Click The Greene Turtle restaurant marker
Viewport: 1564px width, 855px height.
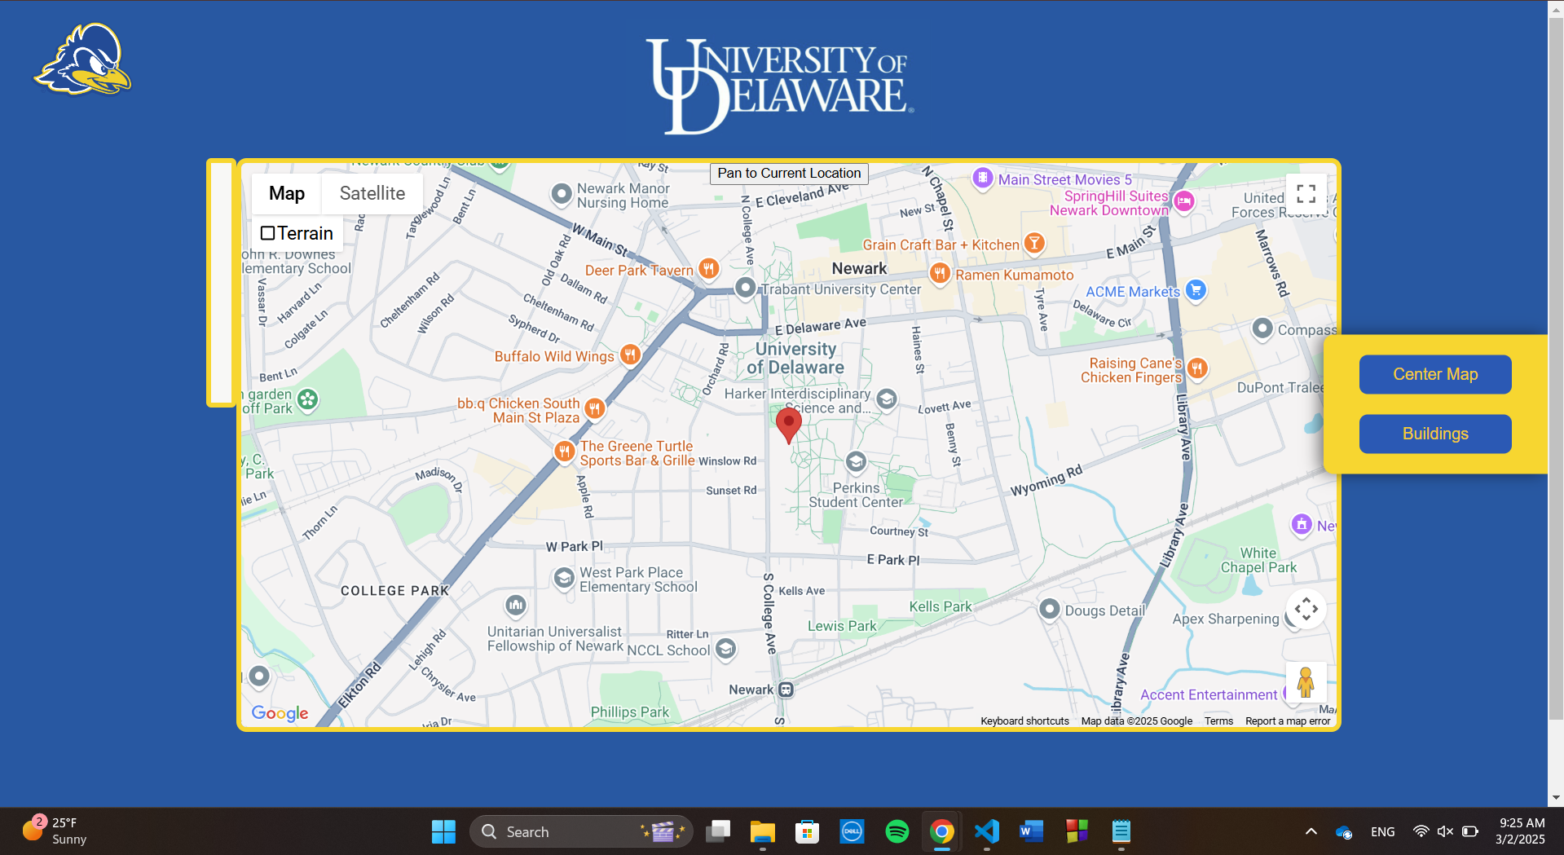pyautogui.click(x=564, y=451)
